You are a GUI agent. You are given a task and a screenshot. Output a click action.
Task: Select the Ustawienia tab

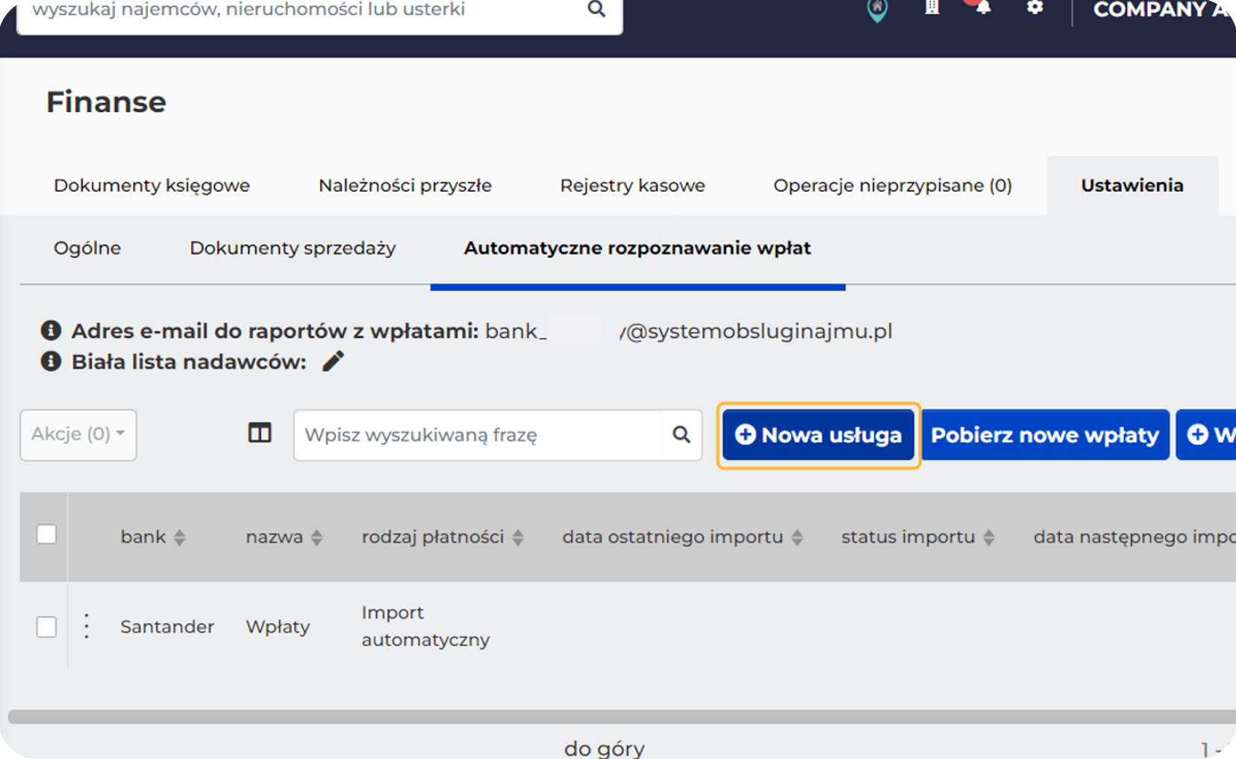coord(1132,185)
